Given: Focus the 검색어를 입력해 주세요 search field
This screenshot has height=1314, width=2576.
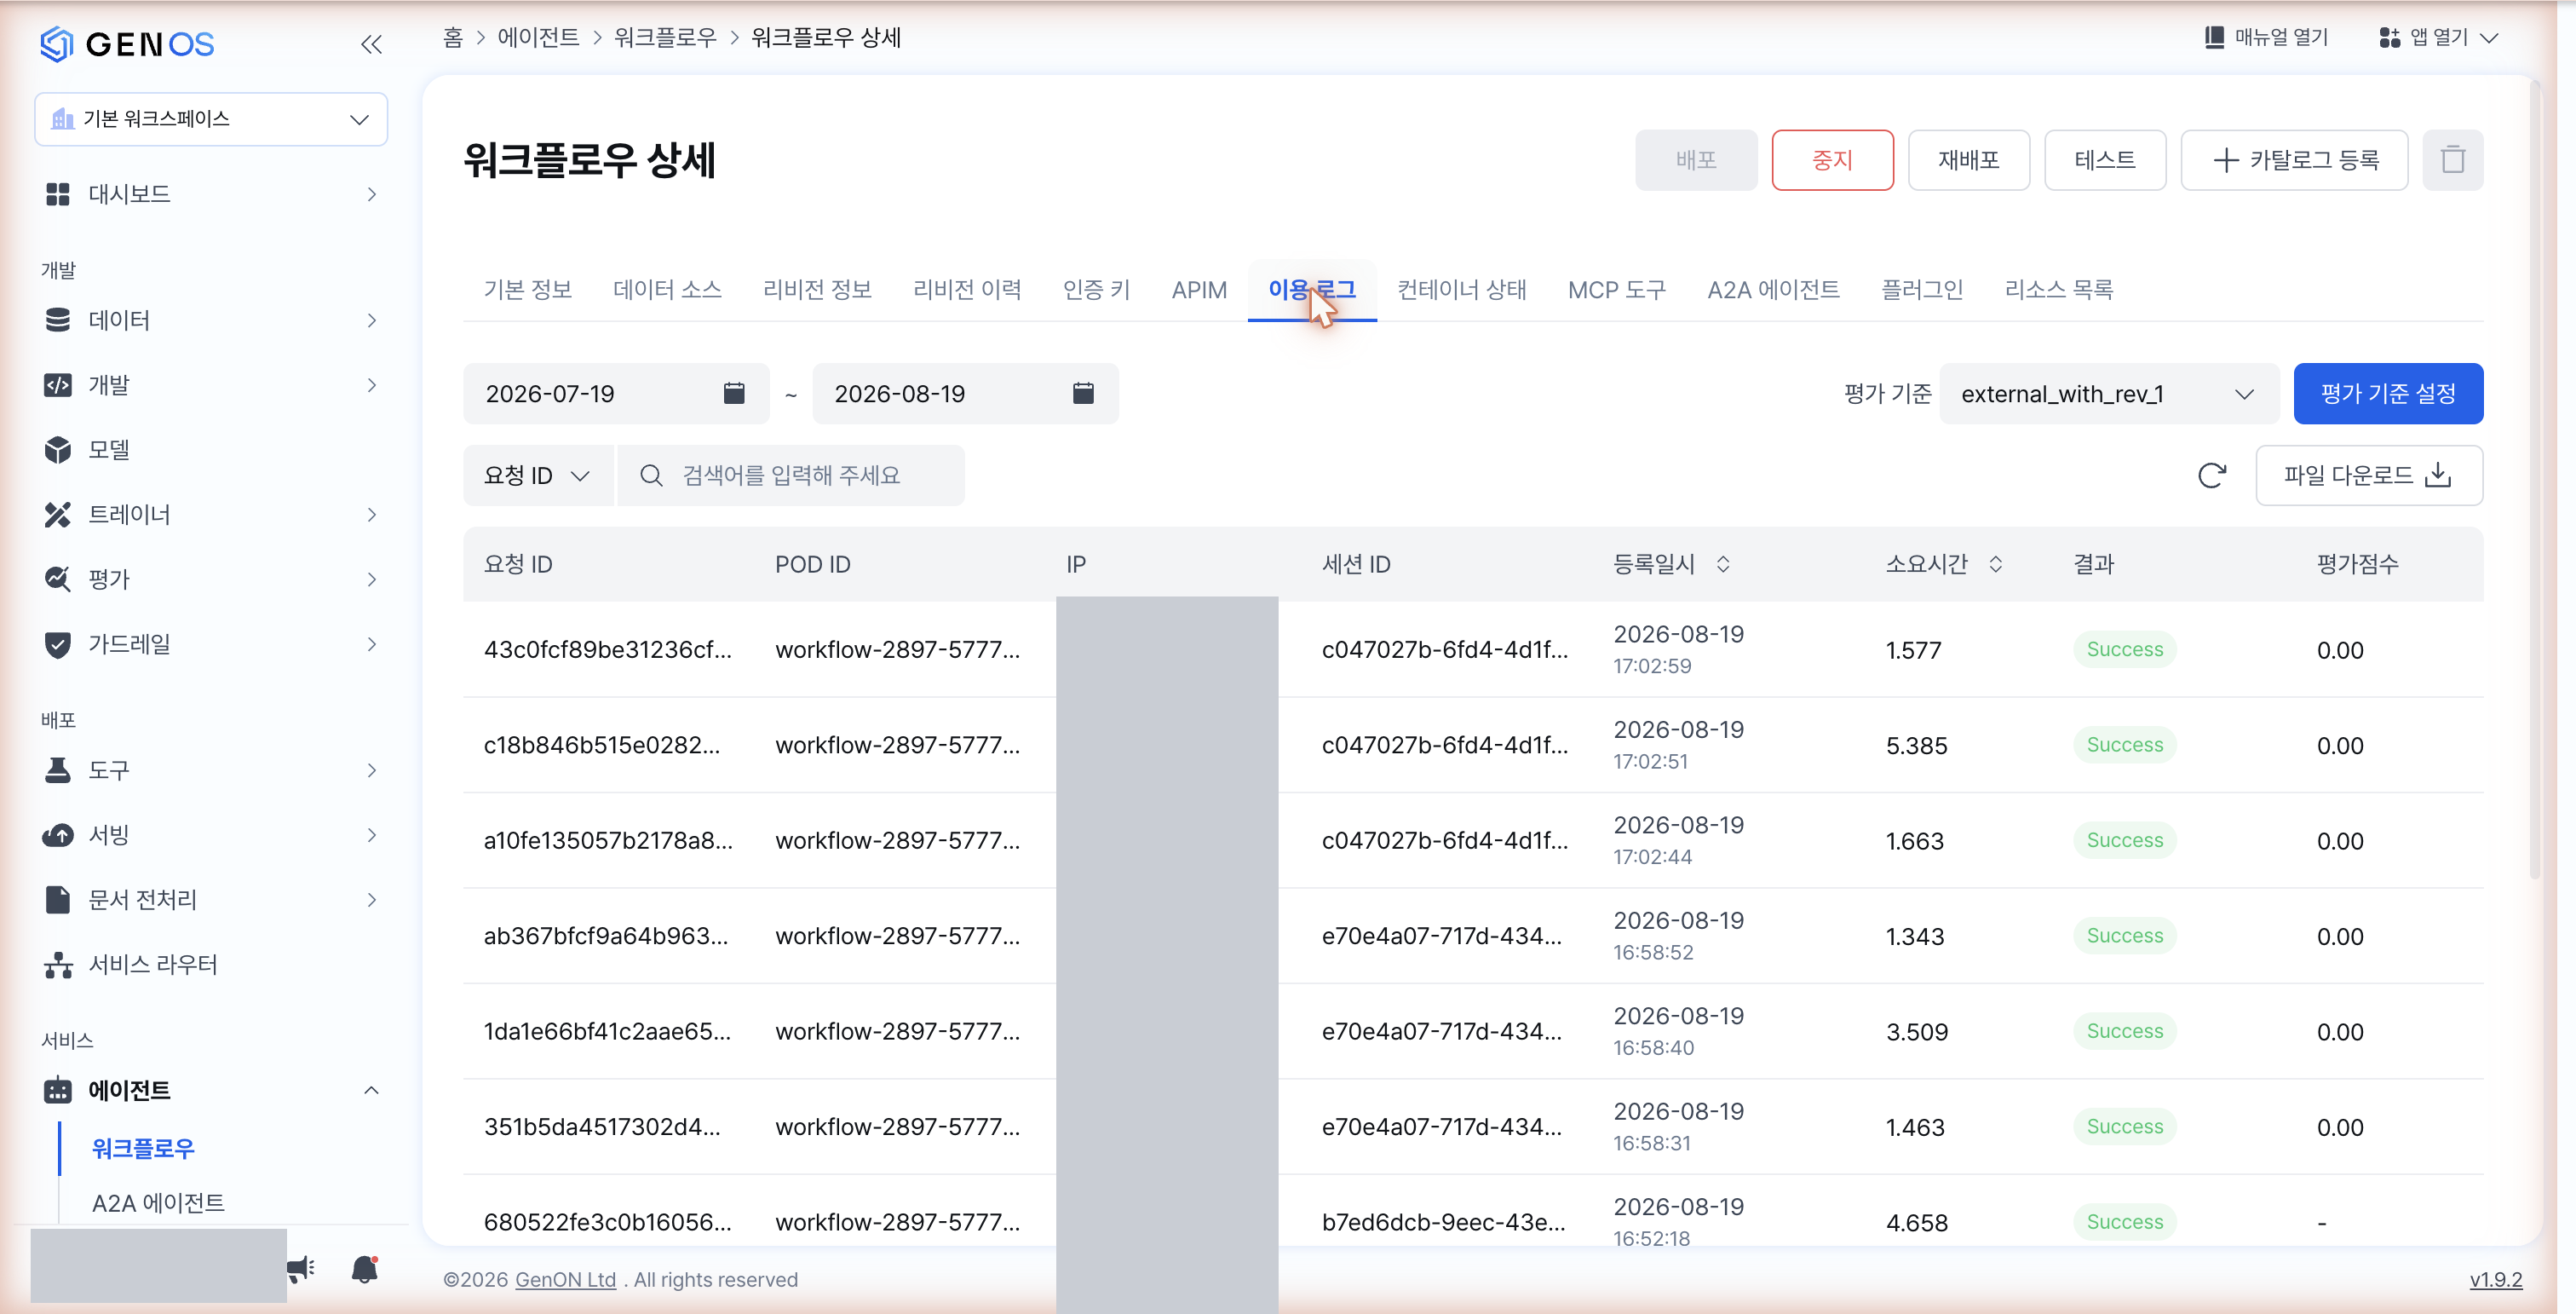Looking at the screenshot, I should 791,475.
